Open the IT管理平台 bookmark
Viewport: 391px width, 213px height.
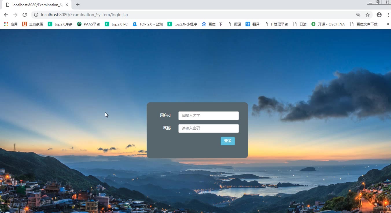276,24
